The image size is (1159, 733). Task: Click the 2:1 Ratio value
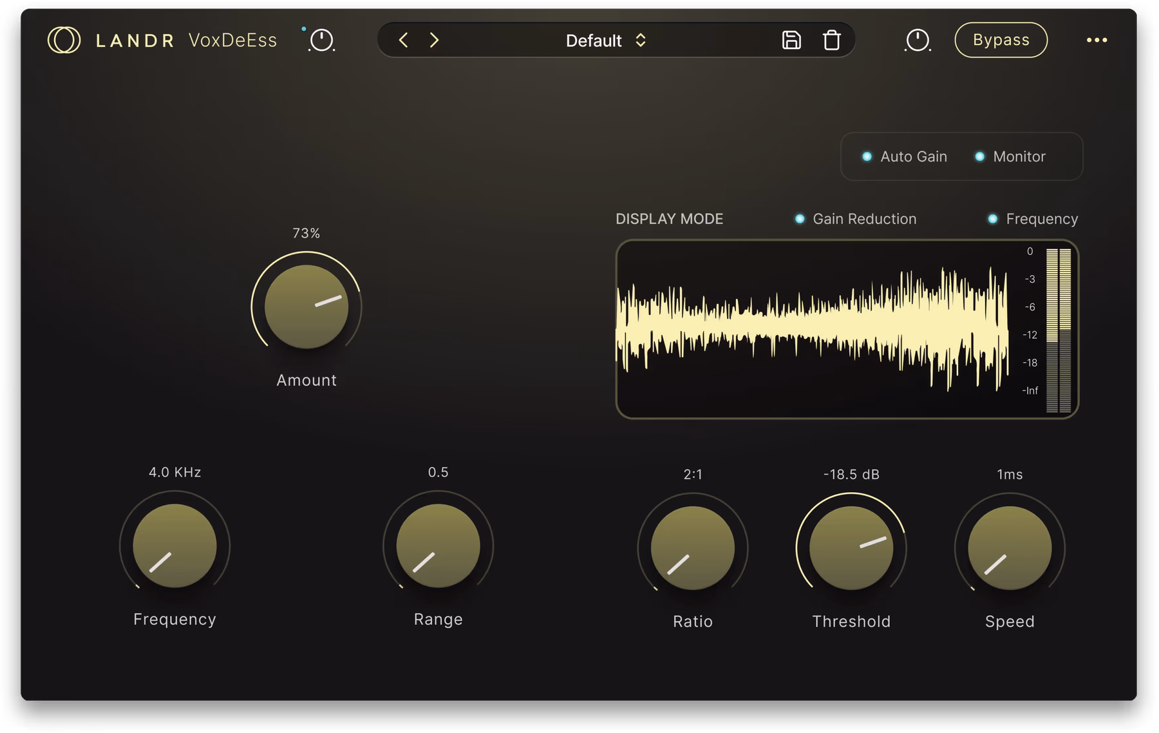pyautogui.click(x=693, y=475)
